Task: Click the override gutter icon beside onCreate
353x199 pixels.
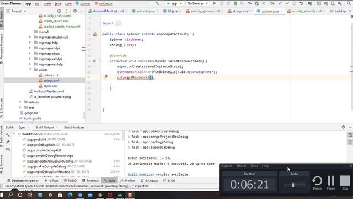Action: tap(94, 61)
